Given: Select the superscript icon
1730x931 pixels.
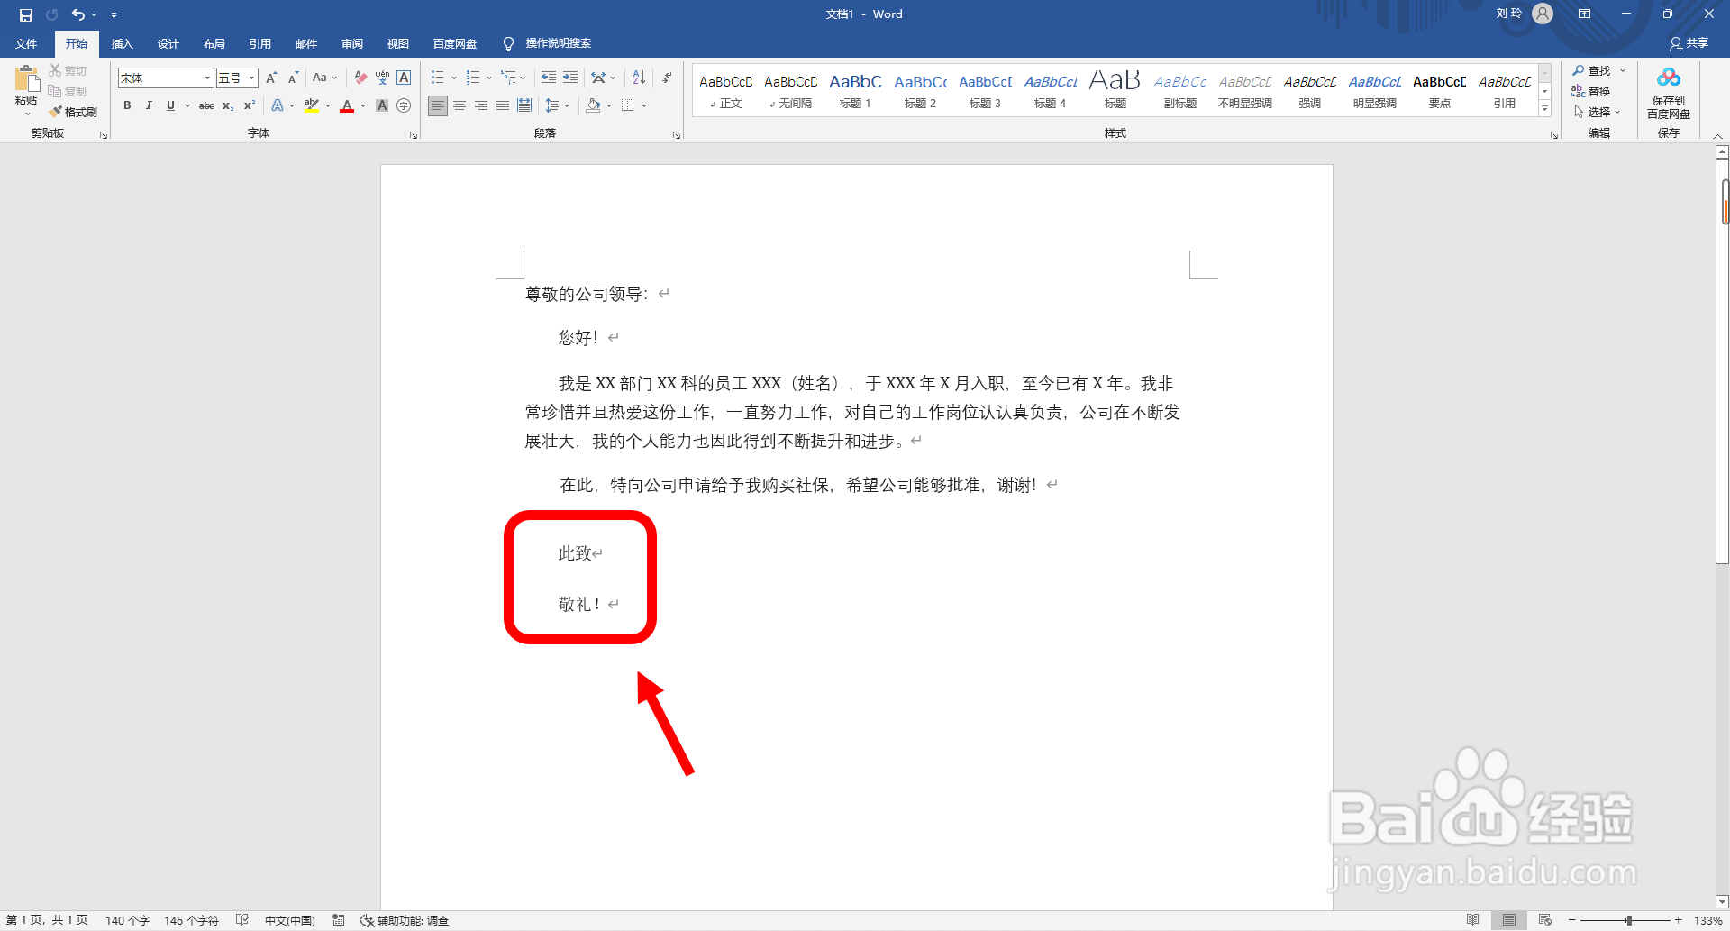Looking at the screenshot, I should (x=249, y=105).
